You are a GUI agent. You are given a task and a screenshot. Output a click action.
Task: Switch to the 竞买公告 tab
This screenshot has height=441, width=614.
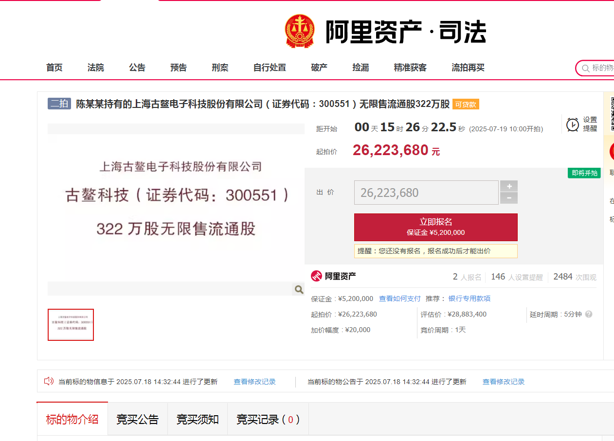[138, 419]
